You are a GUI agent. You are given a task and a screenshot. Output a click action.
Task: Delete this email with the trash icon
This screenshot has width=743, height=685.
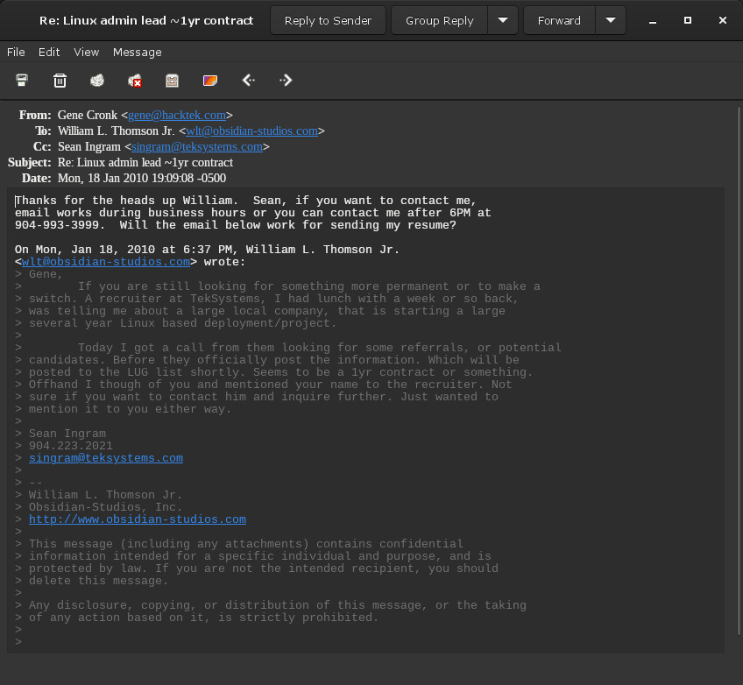tap(60, 81)
